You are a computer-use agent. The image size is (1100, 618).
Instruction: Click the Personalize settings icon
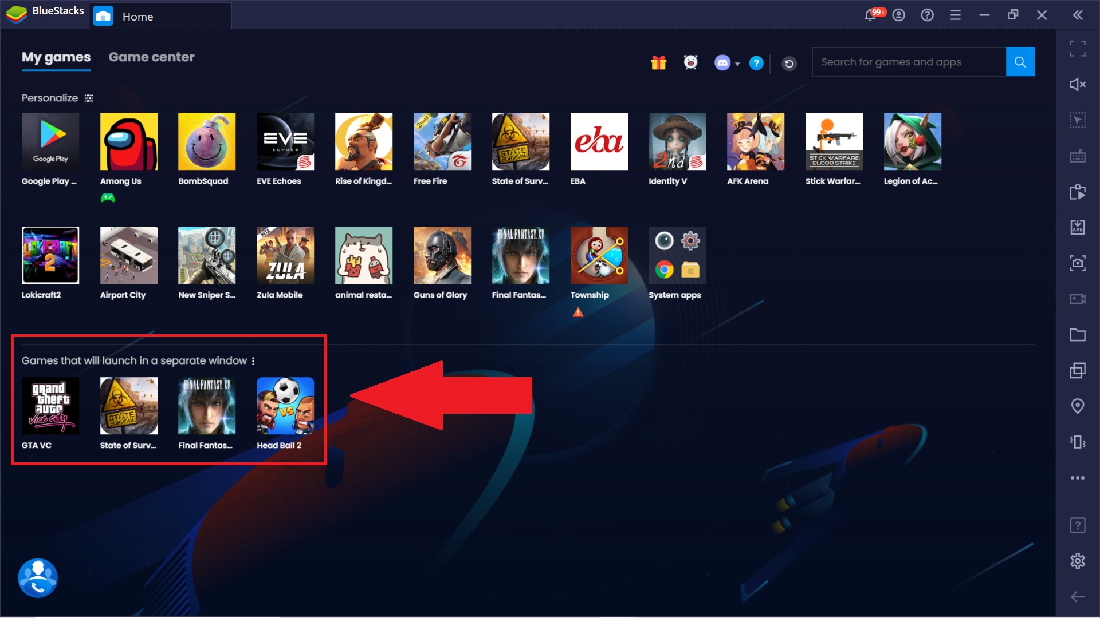[89, 97]
